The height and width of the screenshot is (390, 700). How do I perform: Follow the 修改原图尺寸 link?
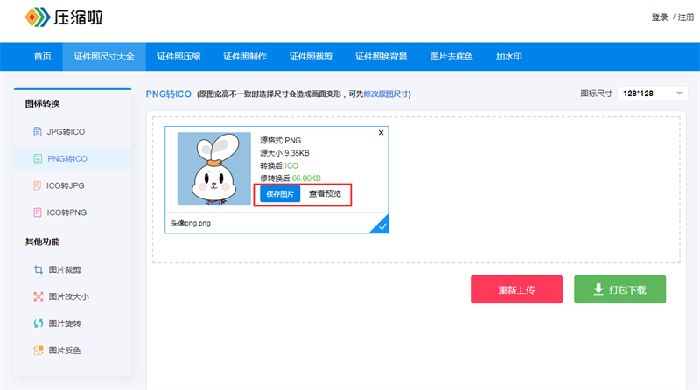pos(386,94)
